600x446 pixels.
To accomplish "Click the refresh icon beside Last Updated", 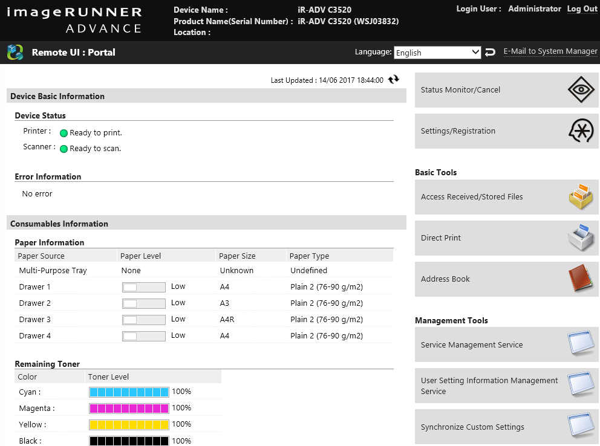I will click(394, 80).
